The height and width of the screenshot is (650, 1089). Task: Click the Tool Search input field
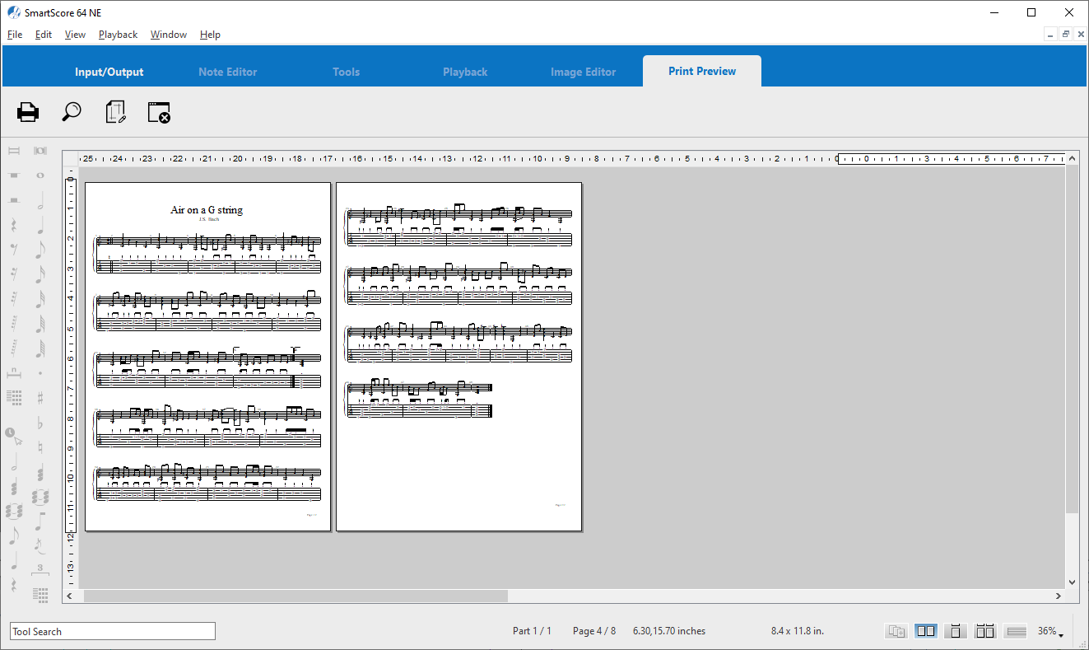113,631
